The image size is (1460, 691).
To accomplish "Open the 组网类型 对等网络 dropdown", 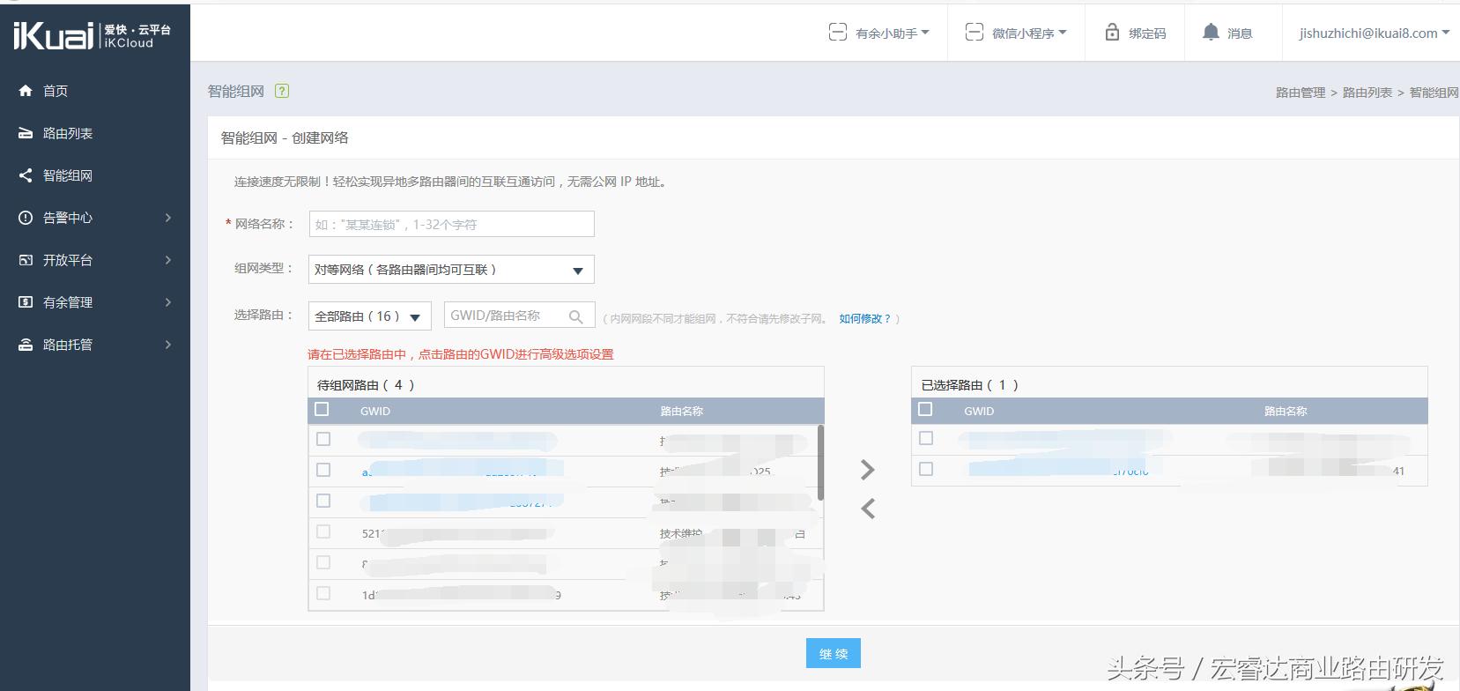I will pyautogui.click(x=451, y=270).
